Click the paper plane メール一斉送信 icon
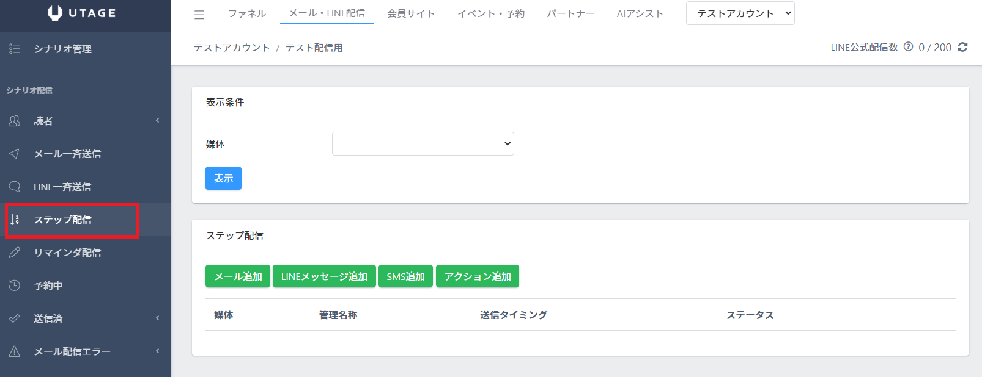Viewport: 982px width, 377px height. pos(15,154)
